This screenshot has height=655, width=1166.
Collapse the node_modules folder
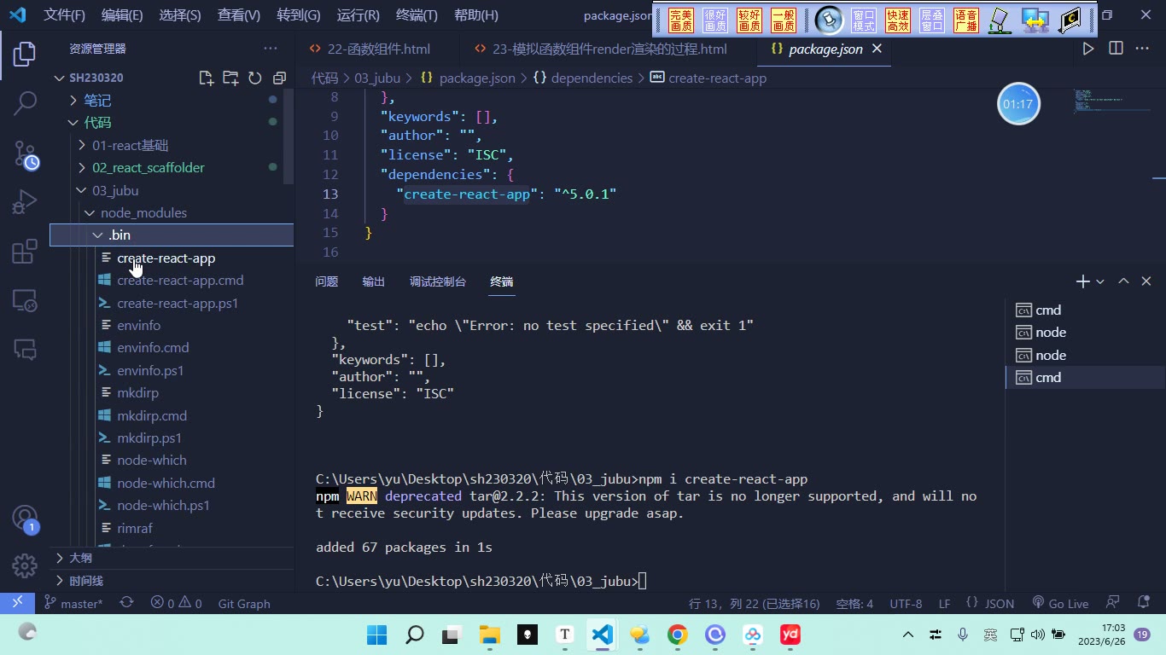click(143, 212)
